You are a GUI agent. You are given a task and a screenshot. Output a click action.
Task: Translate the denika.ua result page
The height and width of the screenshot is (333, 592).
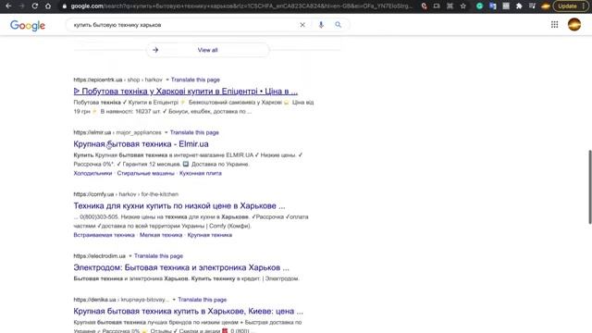[x=203, y=300]
